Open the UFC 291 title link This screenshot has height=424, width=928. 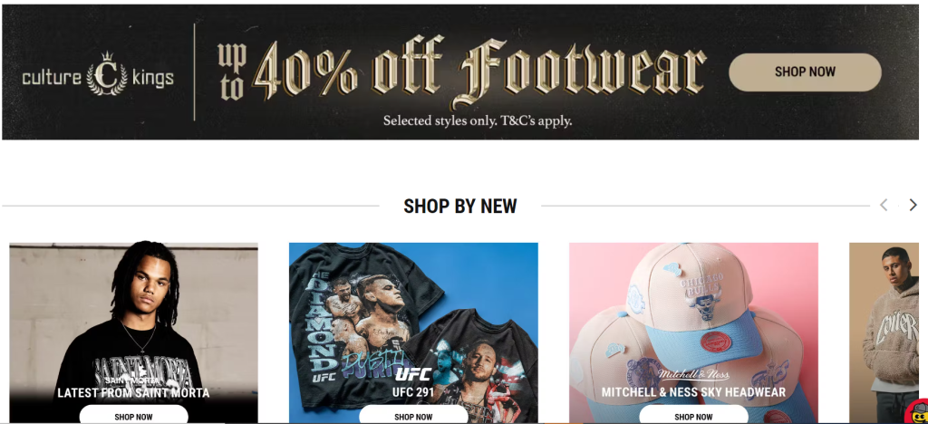[413, 392]
